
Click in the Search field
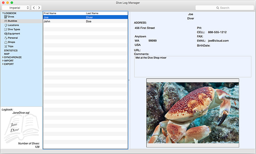[225, 8]
